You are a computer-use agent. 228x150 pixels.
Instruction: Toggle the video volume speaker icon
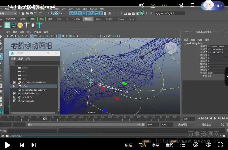click(x=208, y=145)
